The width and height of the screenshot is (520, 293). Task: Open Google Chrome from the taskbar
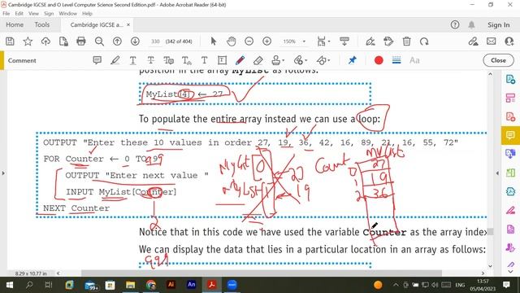pos(151,285)
